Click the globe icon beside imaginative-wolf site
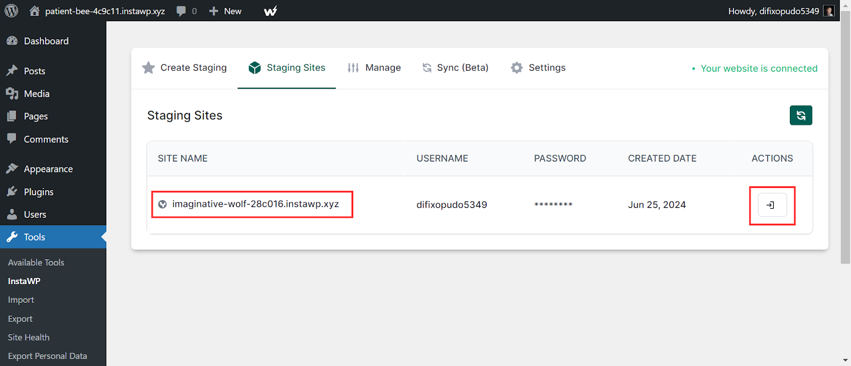This screenshot has height=366, width=851. click(163, 205)
